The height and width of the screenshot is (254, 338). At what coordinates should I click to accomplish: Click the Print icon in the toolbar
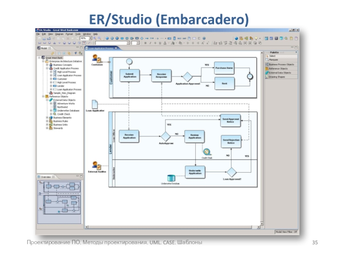click(x=44, y=39)
